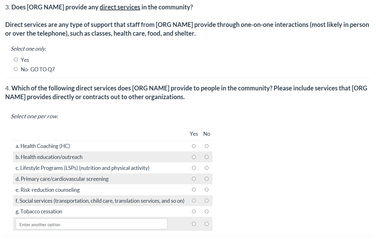Select Yes for Health education/outreach
This screenshot has height=239, width=377.
(x=194, y=157)
